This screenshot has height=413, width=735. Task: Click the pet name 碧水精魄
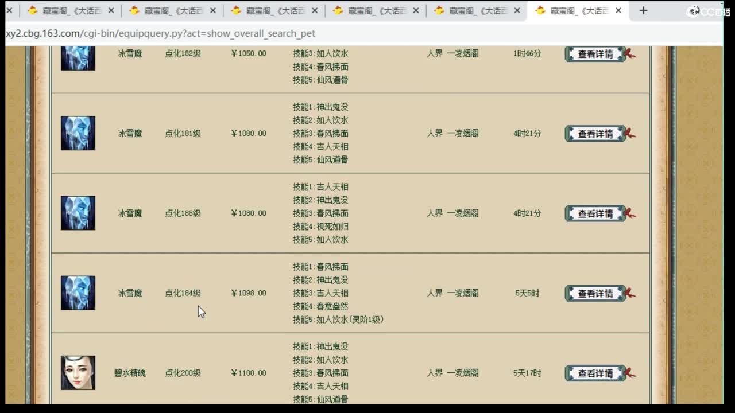point(130,373)
